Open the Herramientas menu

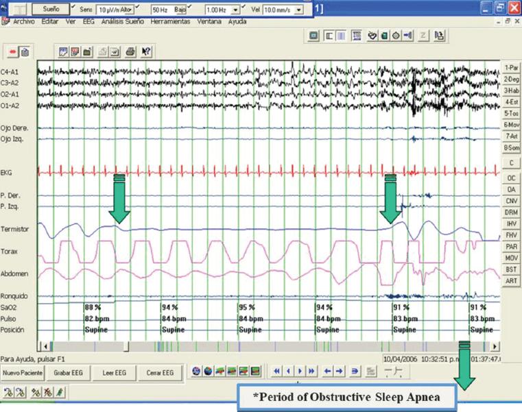pos(170,22)
